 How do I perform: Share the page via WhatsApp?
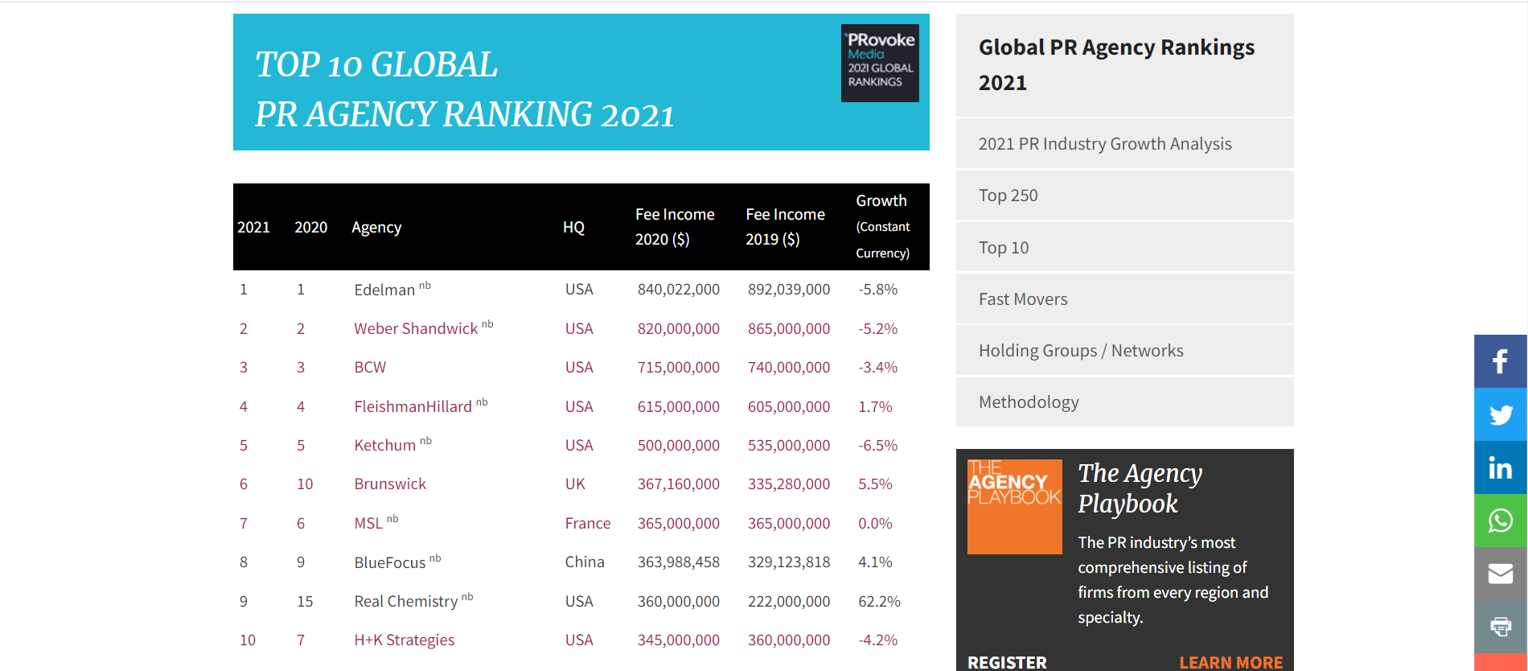(1501, 521)
